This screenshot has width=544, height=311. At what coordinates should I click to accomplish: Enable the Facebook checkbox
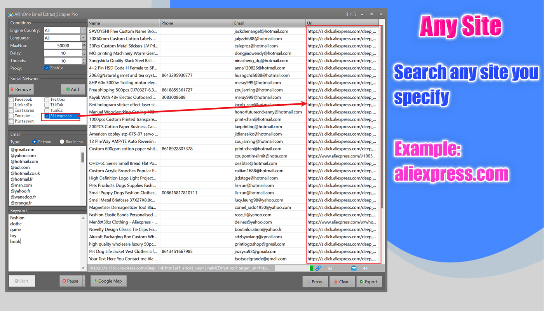[x=10, y=99]
